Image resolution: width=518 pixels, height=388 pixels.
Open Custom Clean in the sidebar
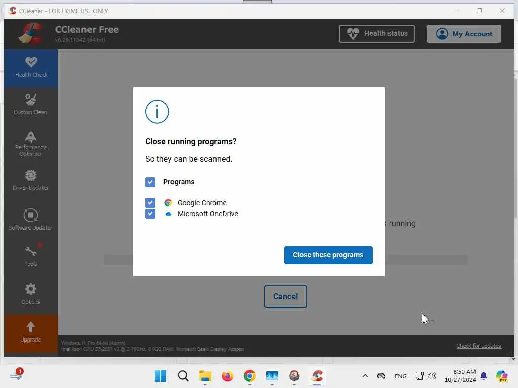click(31, 105)
